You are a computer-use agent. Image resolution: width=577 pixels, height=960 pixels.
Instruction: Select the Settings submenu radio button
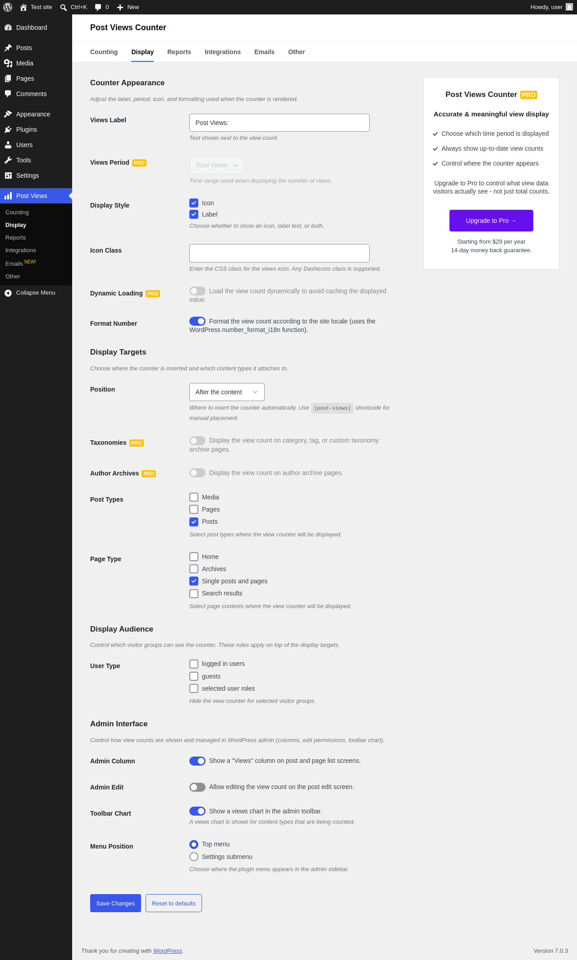pos(194,857)
